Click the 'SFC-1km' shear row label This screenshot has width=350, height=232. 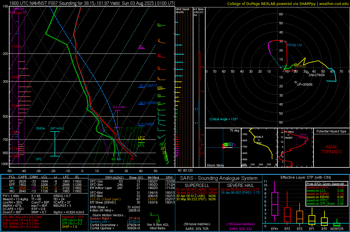[x=96, y=181]
